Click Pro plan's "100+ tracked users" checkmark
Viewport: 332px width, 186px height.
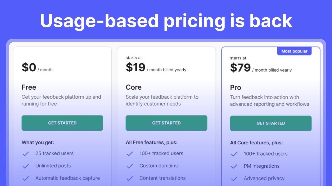tap(234, 154)
